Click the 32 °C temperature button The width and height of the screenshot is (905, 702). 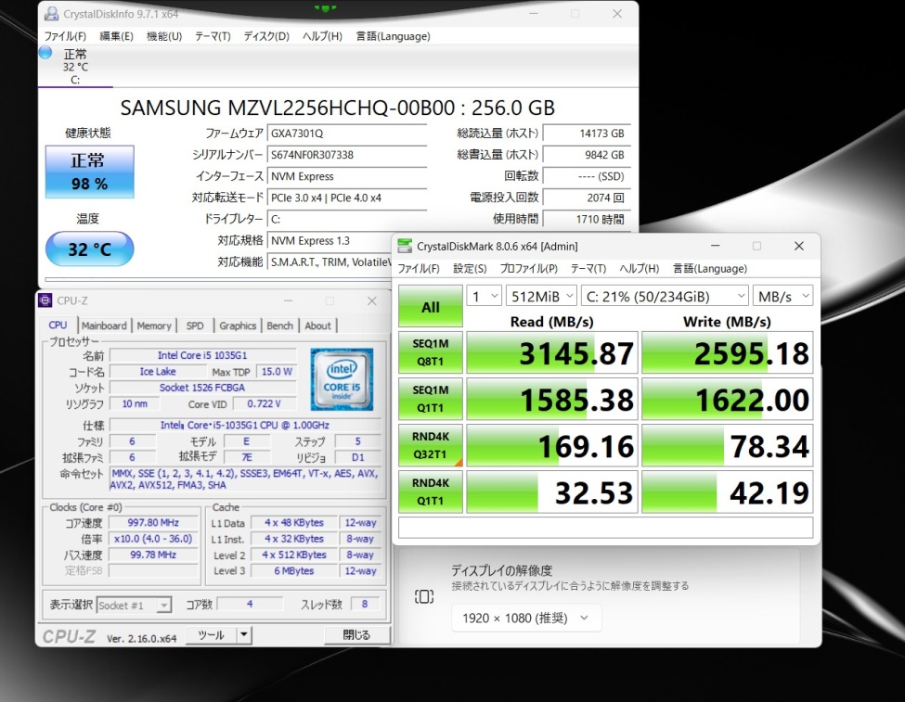click(89, 249)
